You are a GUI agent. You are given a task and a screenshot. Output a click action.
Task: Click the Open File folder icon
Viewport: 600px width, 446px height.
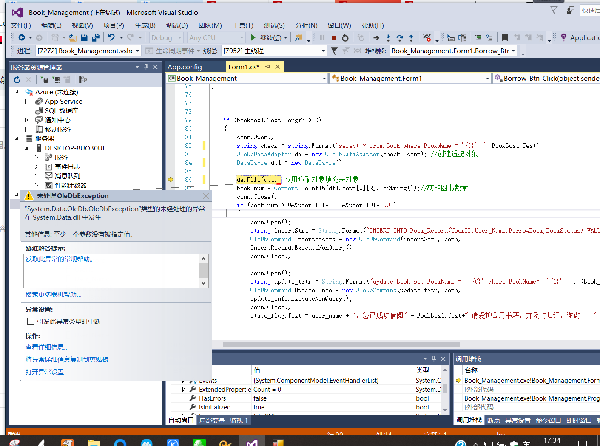point(73,38)
